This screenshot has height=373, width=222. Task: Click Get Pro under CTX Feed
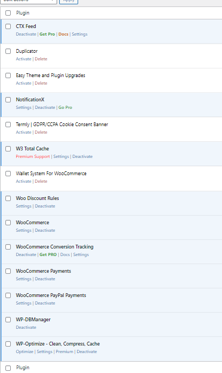47,34
